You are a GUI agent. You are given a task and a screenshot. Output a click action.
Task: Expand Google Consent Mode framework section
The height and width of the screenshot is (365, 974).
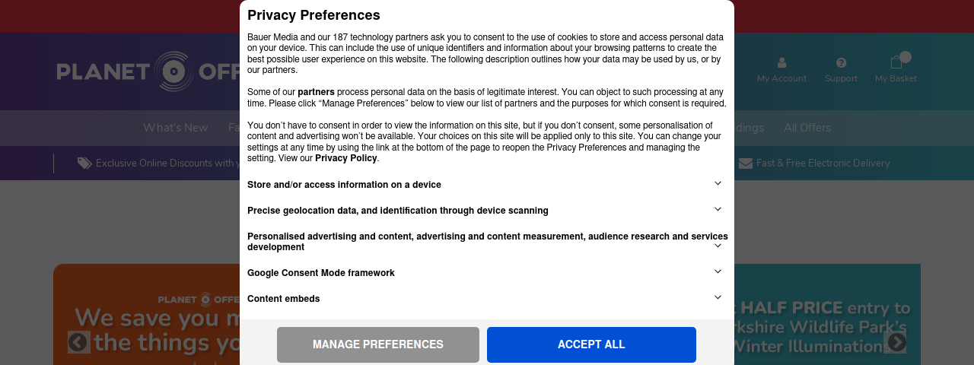click(486, 272)
